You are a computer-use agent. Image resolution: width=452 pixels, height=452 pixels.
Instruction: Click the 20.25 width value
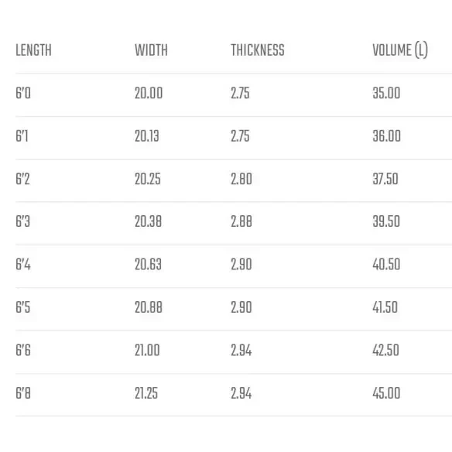coord(148,179)
